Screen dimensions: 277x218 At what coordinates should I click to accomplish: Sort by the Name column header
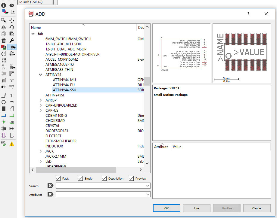click(x=83, y=28)
